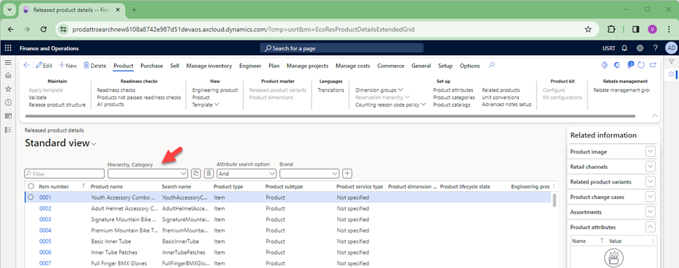Click the grid Filter input field
This screenshot has height=268, width=679.
pyautogui.click(x=64, y=174)
